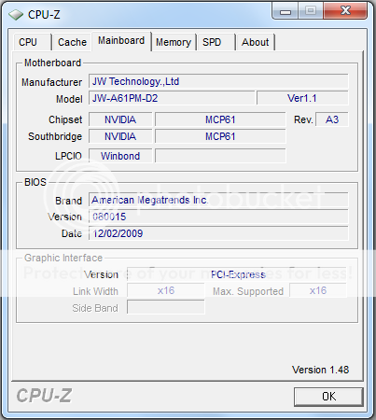Open the Cache tab
The image size is (376, 420).
coord(72,42)
